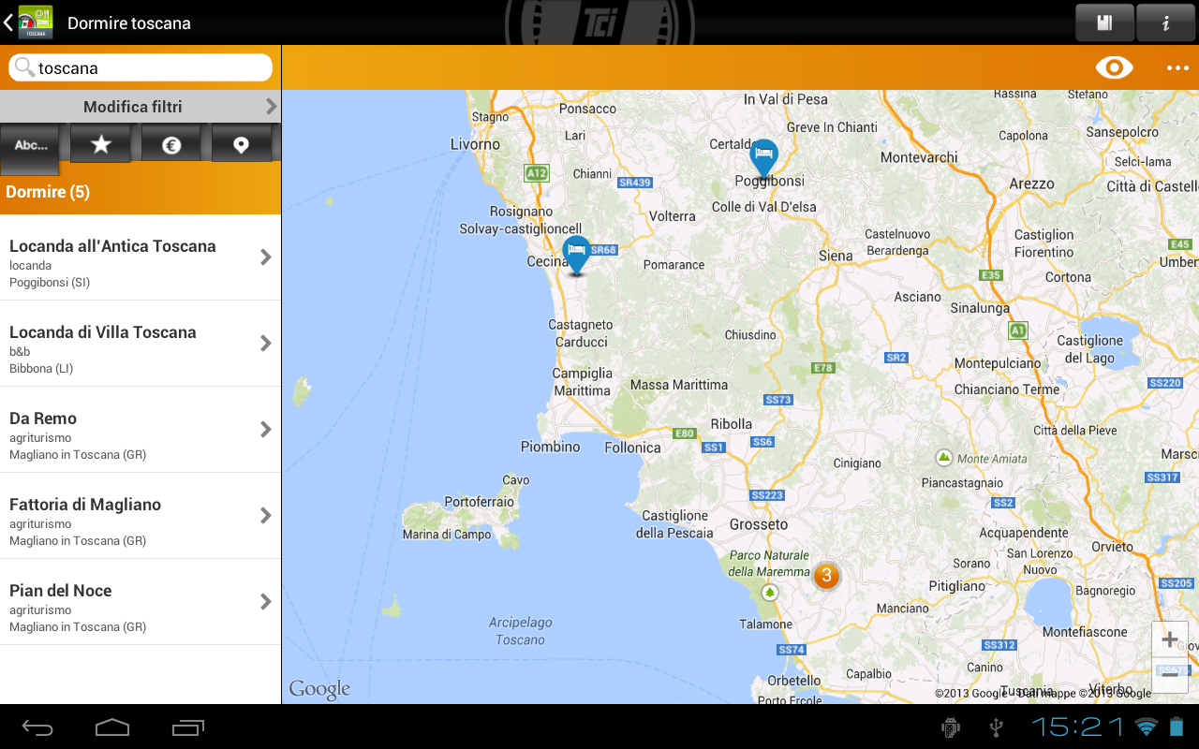The height and width of the screenshot is (749, 1199).
Task: Open the info 'i' button
Action: click(1165, 22)
